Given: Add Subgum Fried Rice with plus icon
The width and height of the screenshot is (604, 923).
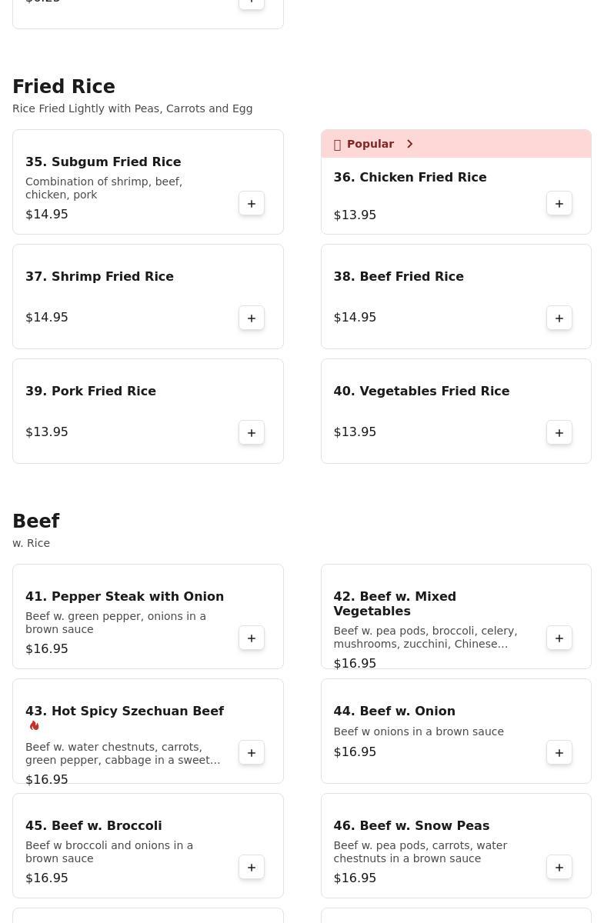Looking at the screenshot, I should tap(252, 204).
